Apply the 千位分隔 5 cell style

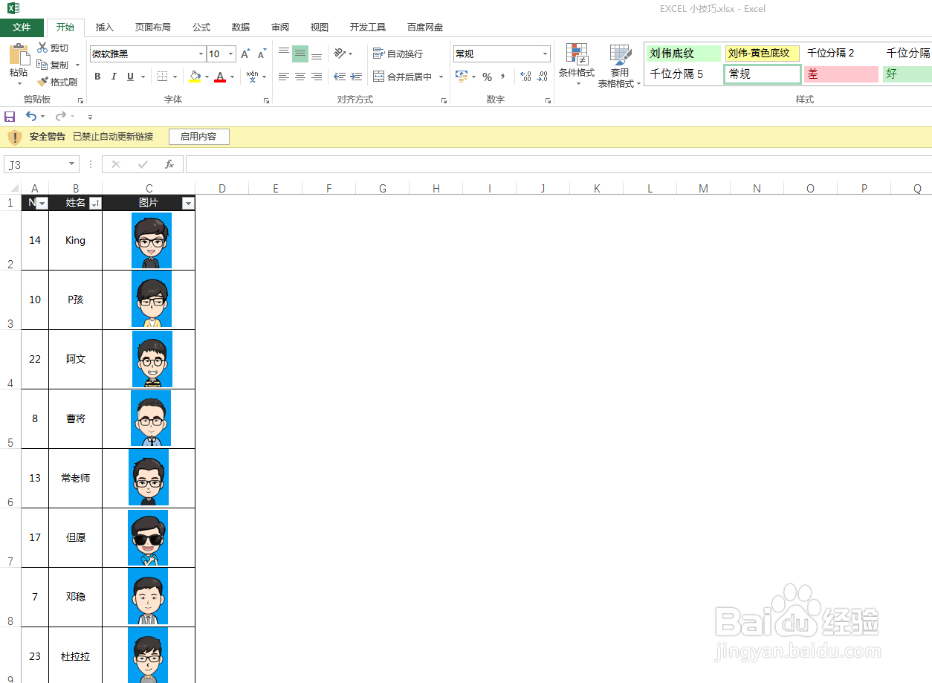pyautogui.click(x=683, y=74)
